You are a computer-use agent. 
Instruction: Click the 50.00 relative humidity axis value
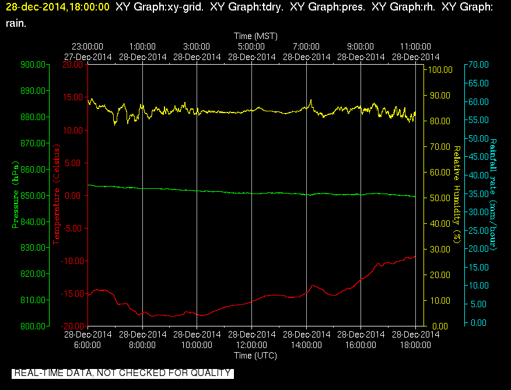(x=440, y=198)
